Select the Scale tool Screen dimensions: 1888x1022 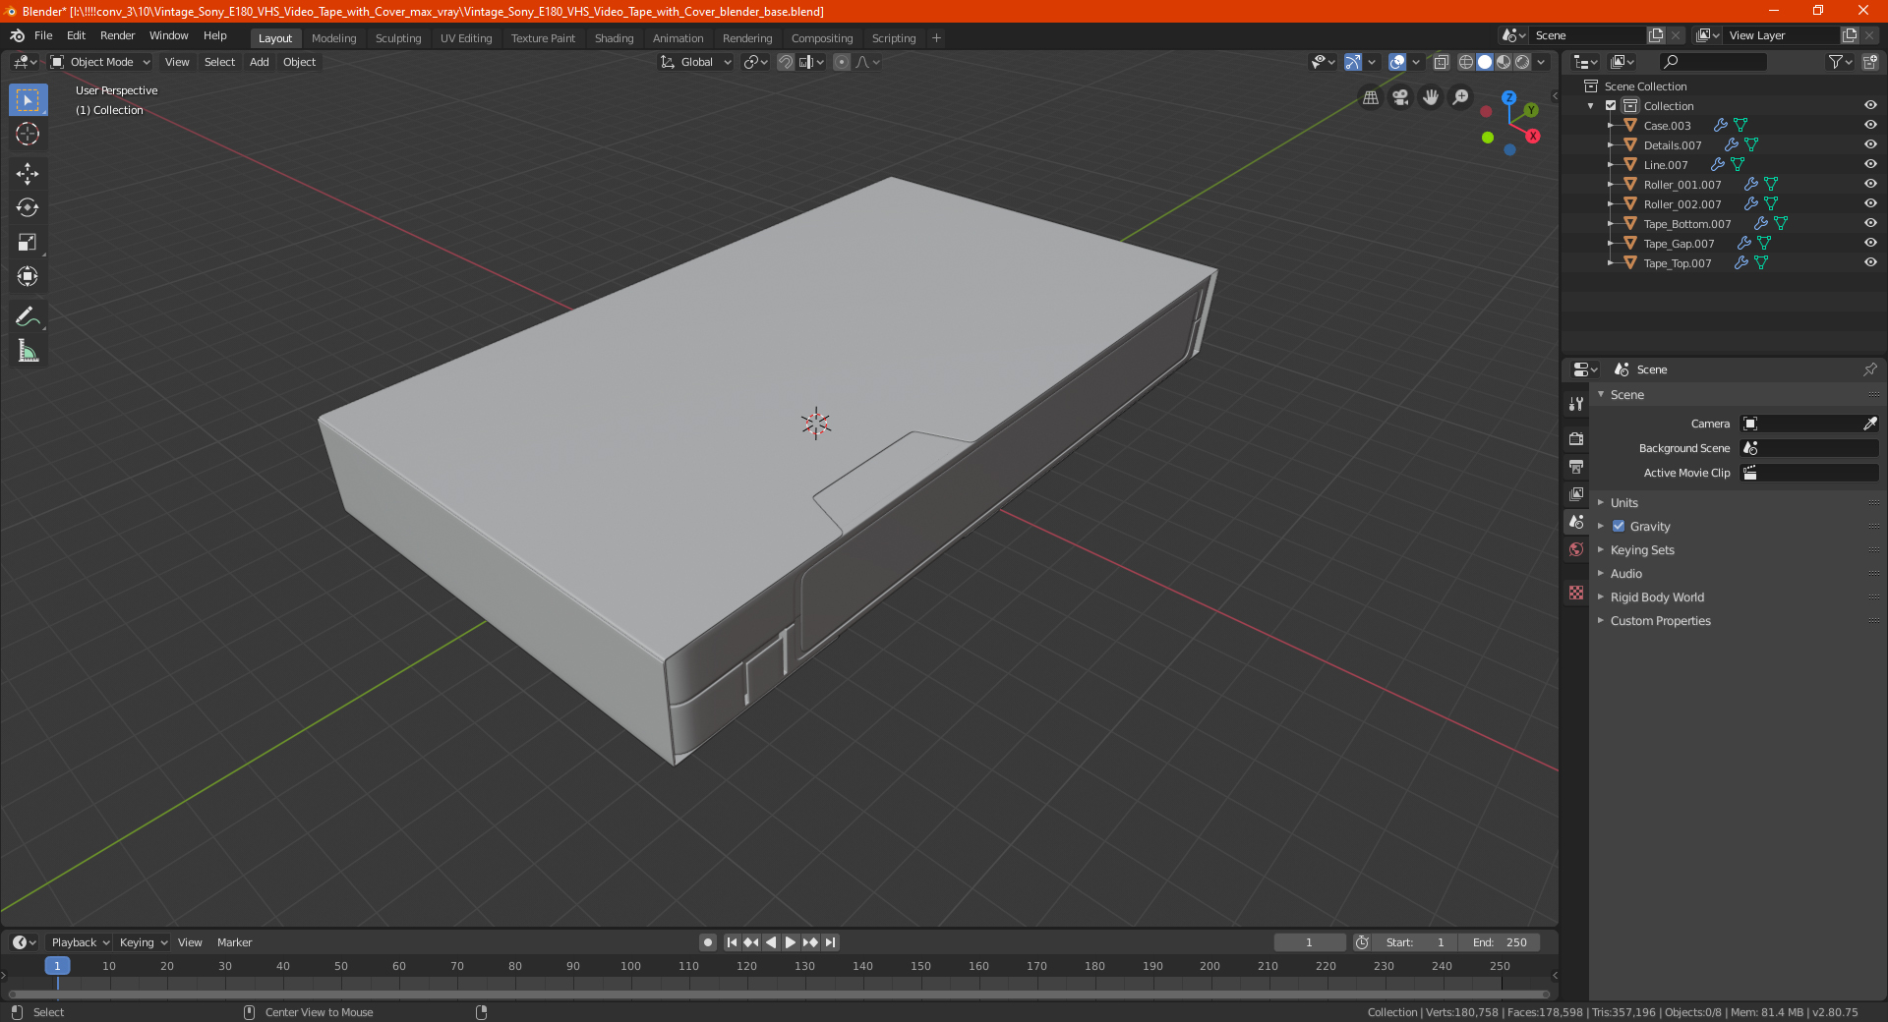[x=28, y=242]
